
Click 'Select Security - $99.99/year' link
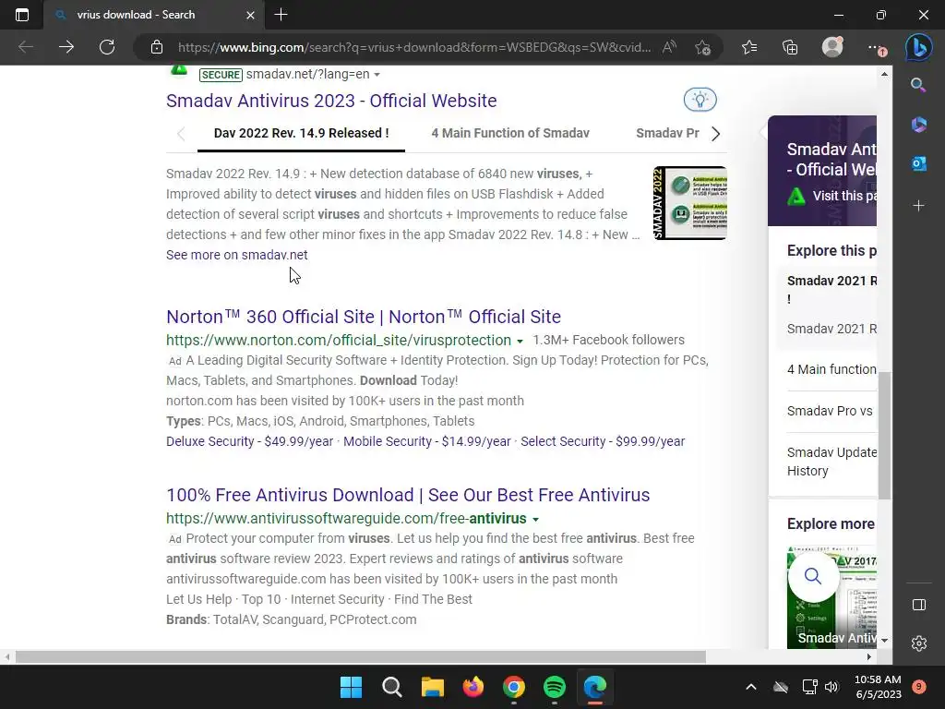pos(603,441)
